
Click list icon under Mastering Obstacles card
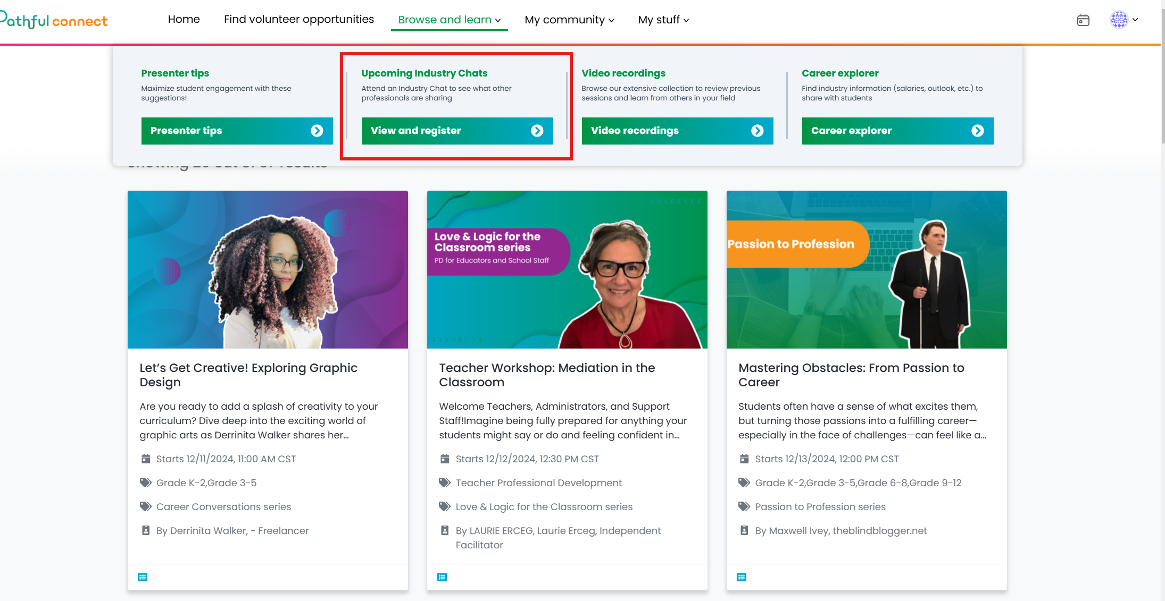(742, 577)
